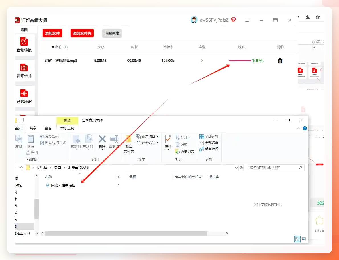Switch to details view icon at Explorer bottom right
This screenshot has width=339, height=260.
pos(297,239)
